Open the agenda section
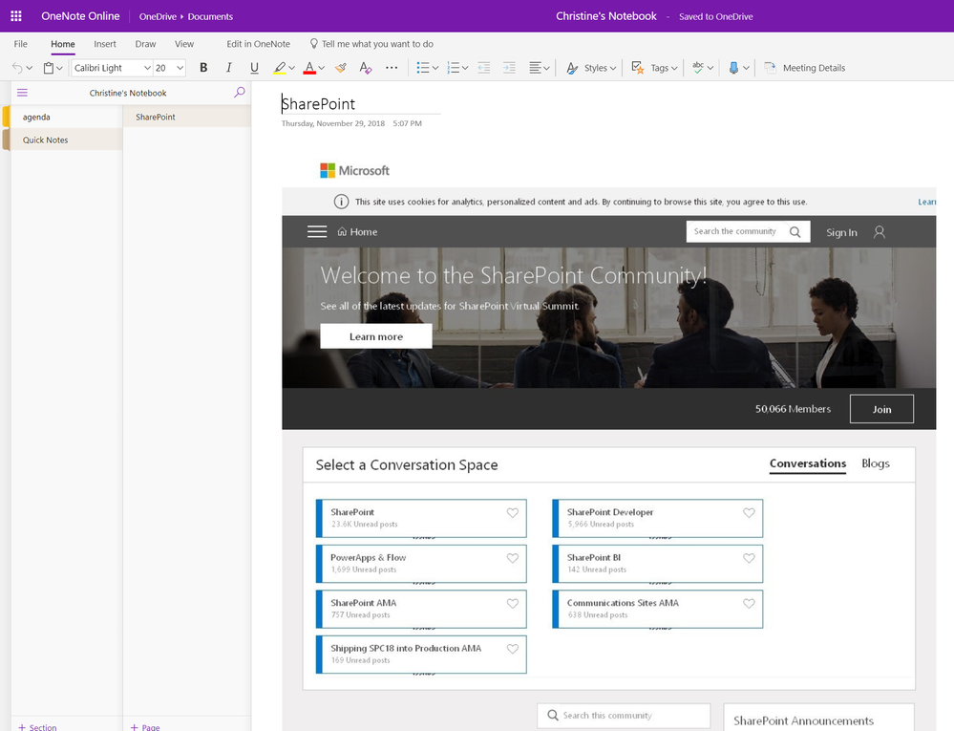 pos(66,117)
